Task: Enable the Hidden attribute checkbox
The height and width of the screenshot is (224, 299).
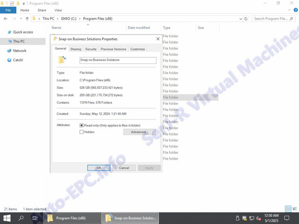Action: 81,132
